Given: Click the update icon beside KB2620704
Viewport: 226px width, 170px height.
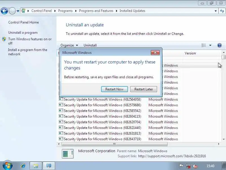Looking at the screenshot, I should tap(61, 122).
